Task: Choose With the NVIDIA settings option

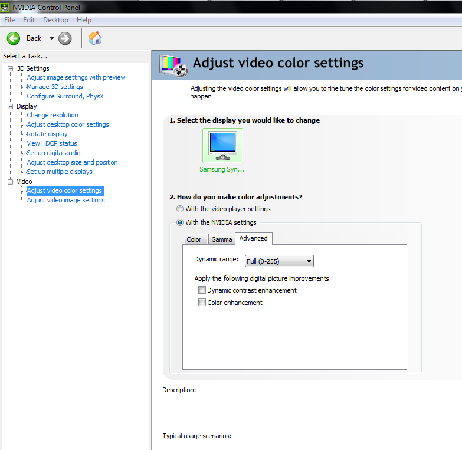Action: (x=180, y=222)
